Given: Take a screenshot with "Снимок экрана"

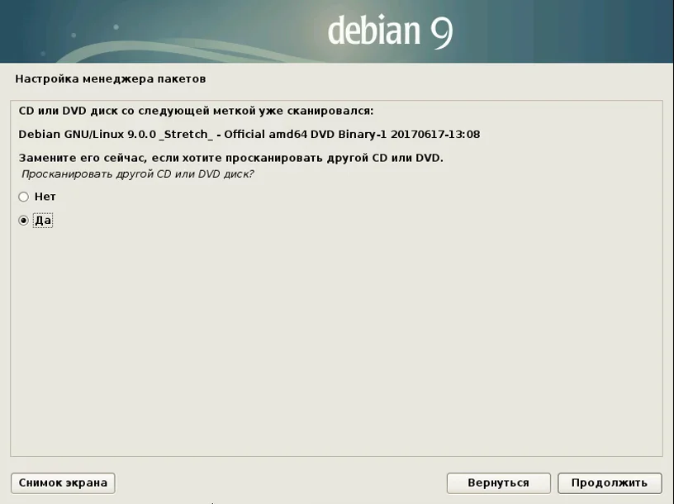Looking at the screenshot, I should pyautogui.click(x=63, y=483).
